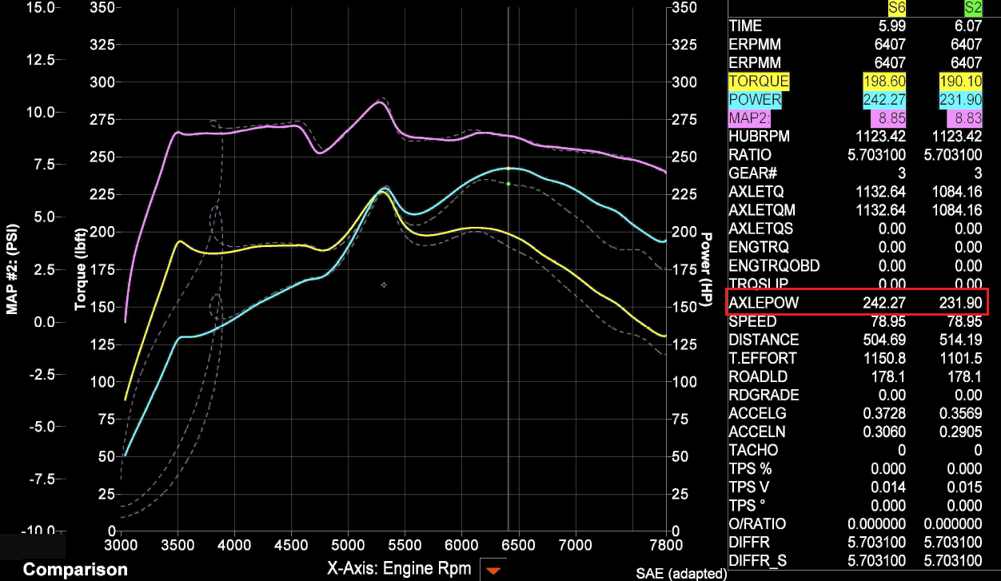The width and height of the screenshot is (1001, 581).
Task: Click the TACHO row label
Action: [x=752, y=450]
